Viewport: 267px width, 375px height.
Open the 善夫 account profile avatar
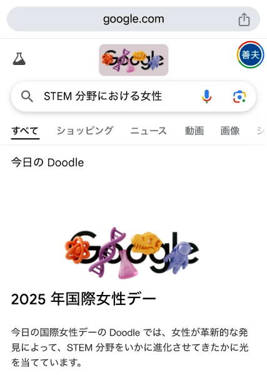[x=251, y=55]
